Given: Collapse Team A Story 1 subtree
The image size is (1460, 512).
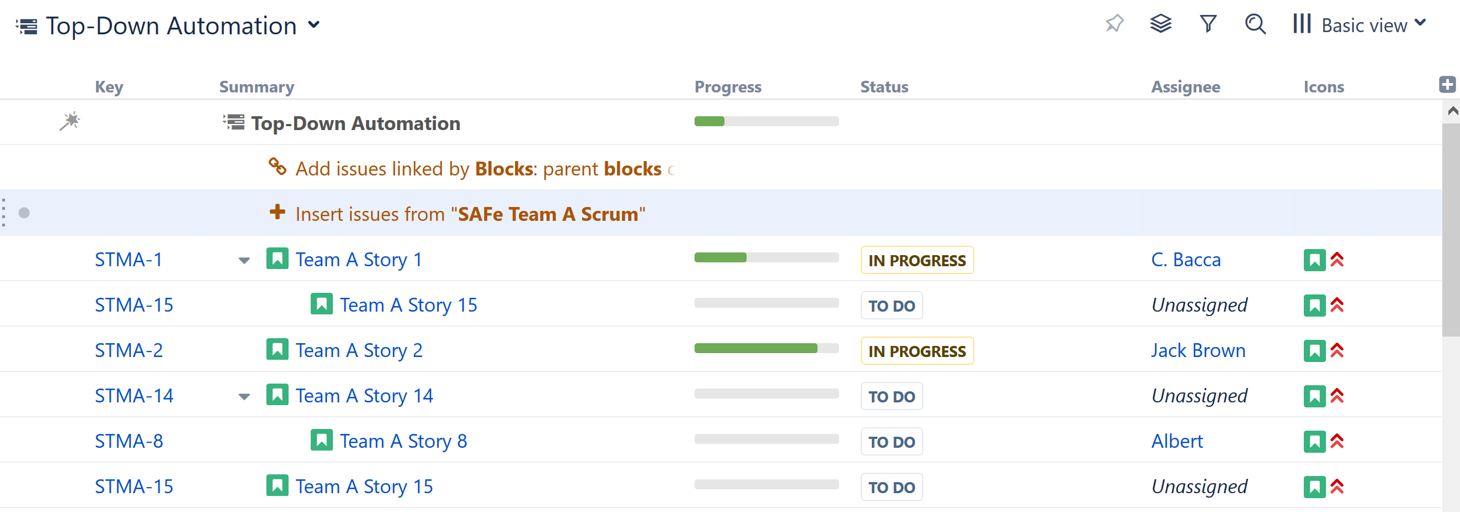Looking at the screenshot, I should [x=243, y=261].
